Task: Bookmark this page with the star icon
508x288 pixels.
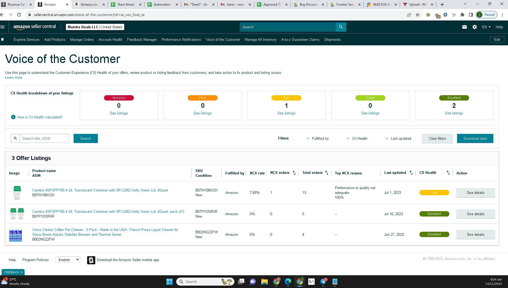Action: (418, 15)
